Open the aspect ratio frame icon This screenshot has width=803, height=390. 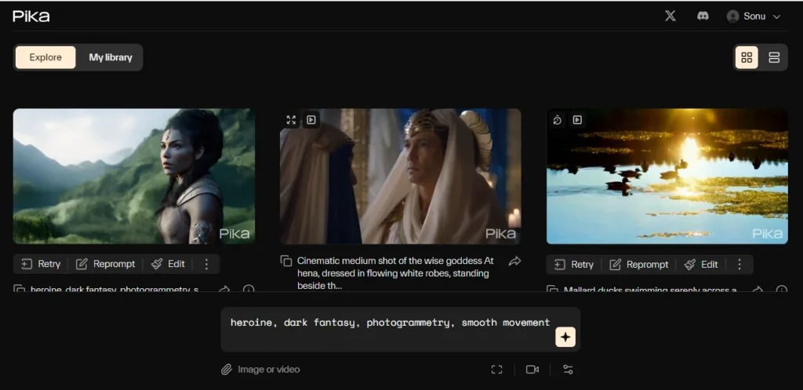pyautogui.click(x=496, y=370)
